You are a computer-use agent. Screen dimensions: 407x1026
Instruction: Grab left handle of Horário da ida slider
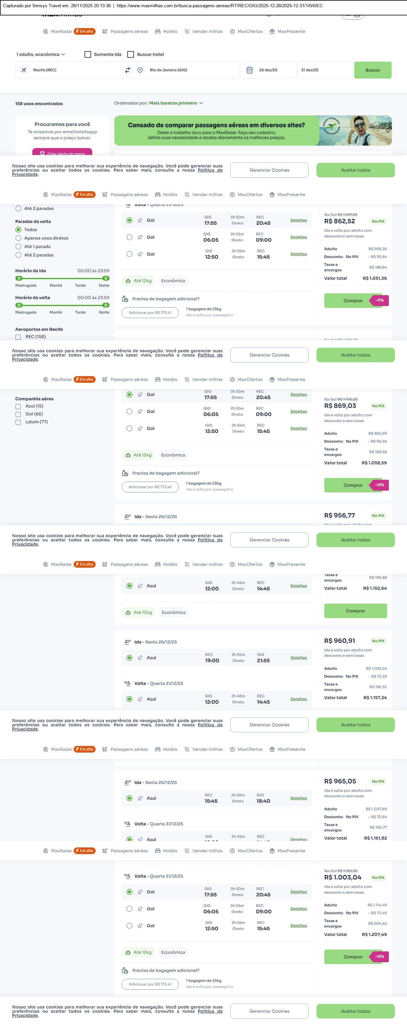(19, 279)
